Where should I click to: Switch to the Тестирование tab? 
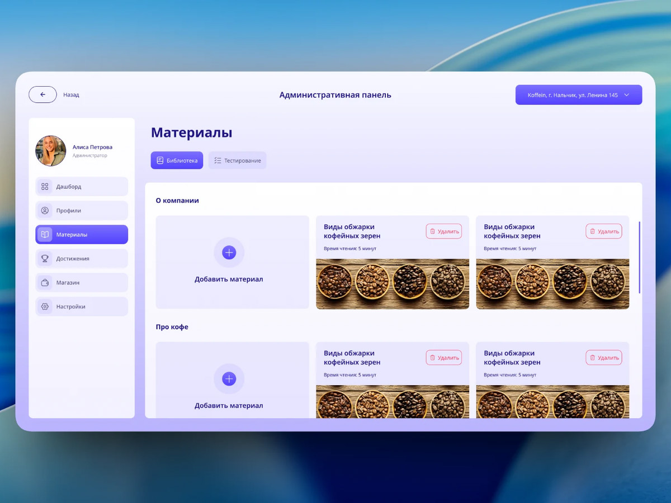(237, 160)
